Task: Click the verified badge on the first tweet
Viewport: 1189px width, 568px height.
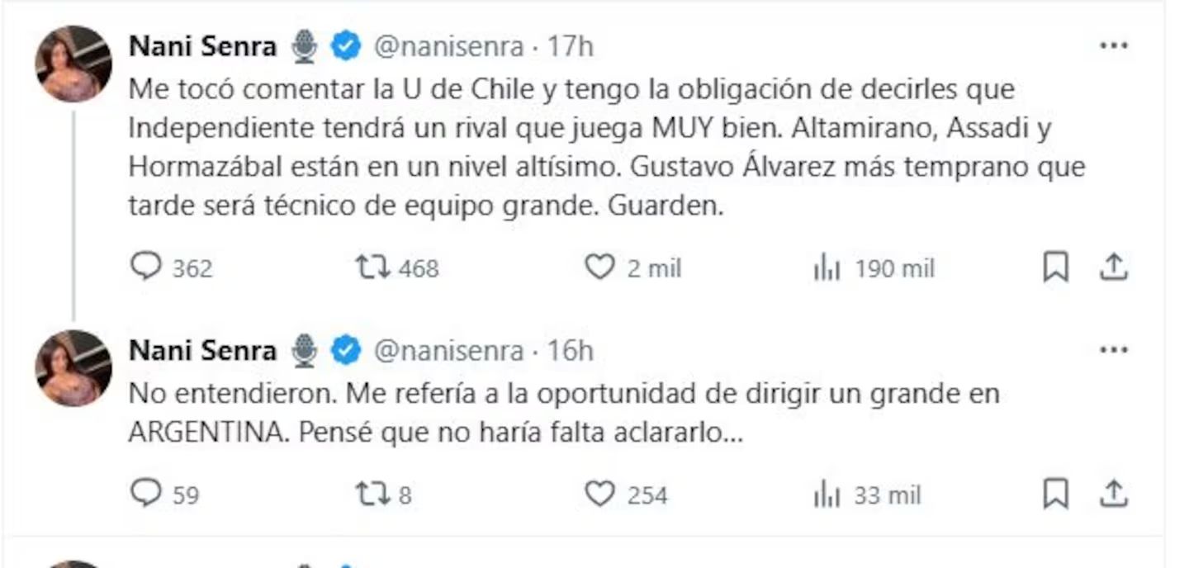Action: (x=346, y=47)
